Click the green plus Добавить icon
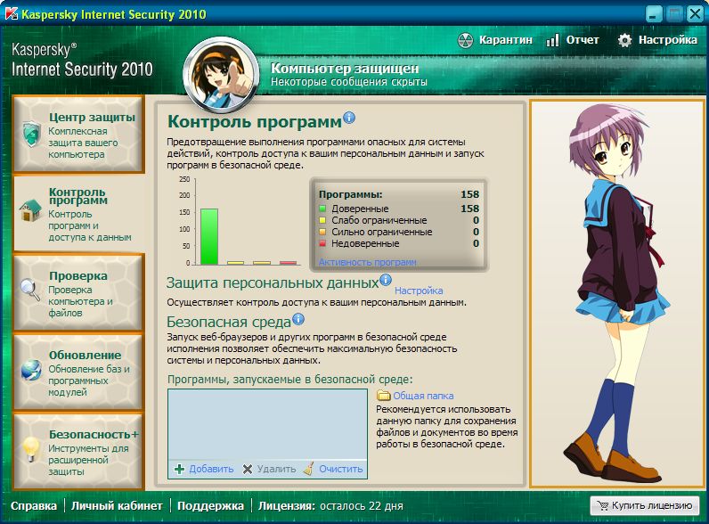The width and height of the screenshot is (709, 524). click(179, 469)
